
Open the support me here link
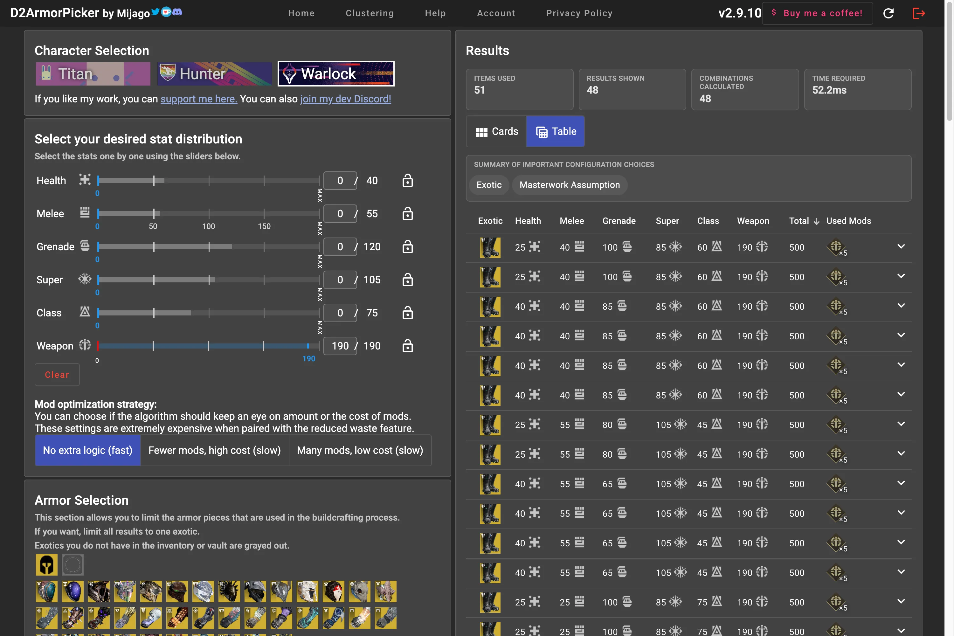point(199,99)
